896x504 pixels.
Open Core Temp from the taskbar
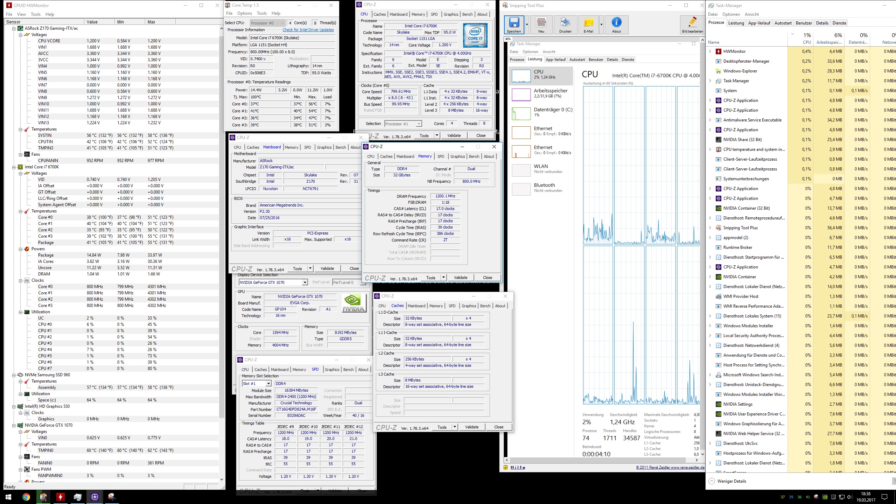pos(43,497)
